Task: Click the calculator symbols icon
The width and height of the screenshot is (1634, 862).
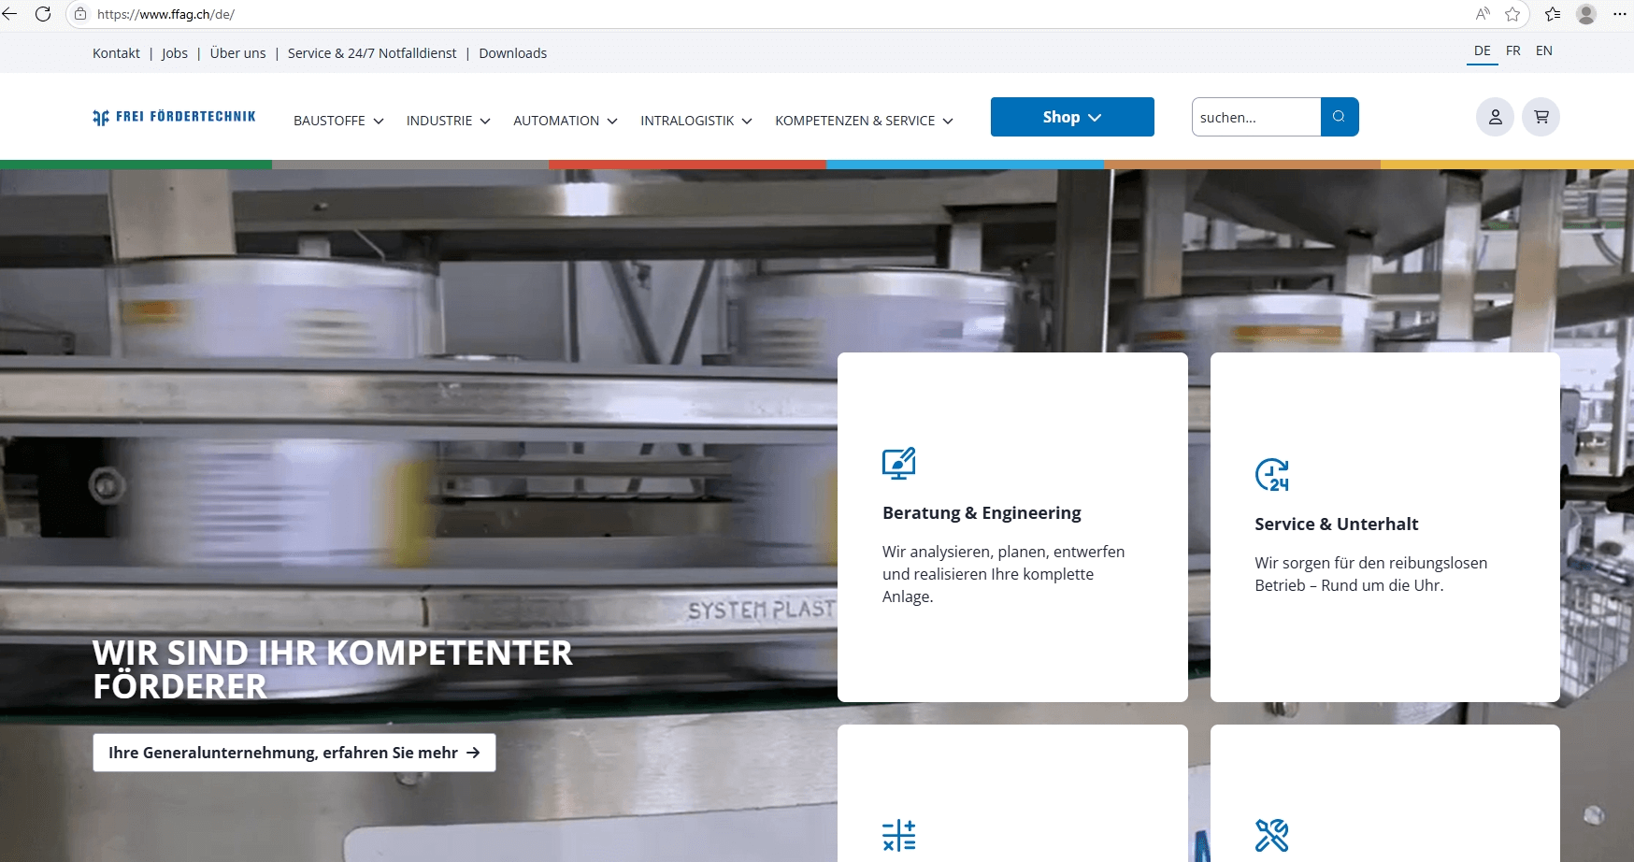Action: [898, 835]
